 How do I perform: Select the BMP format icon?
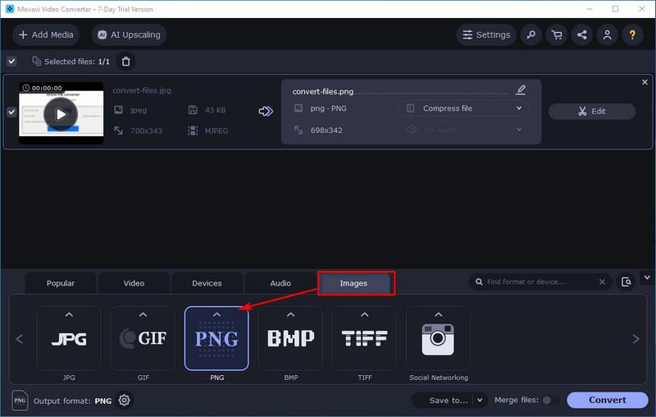click(291, 338)
